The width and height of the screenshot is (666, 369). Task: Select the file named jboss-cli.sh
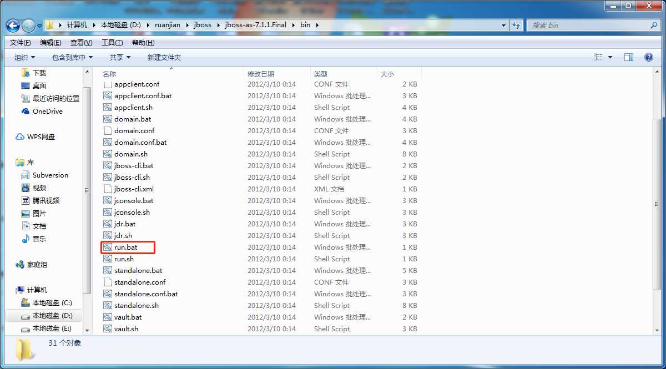tap(132, 177)
